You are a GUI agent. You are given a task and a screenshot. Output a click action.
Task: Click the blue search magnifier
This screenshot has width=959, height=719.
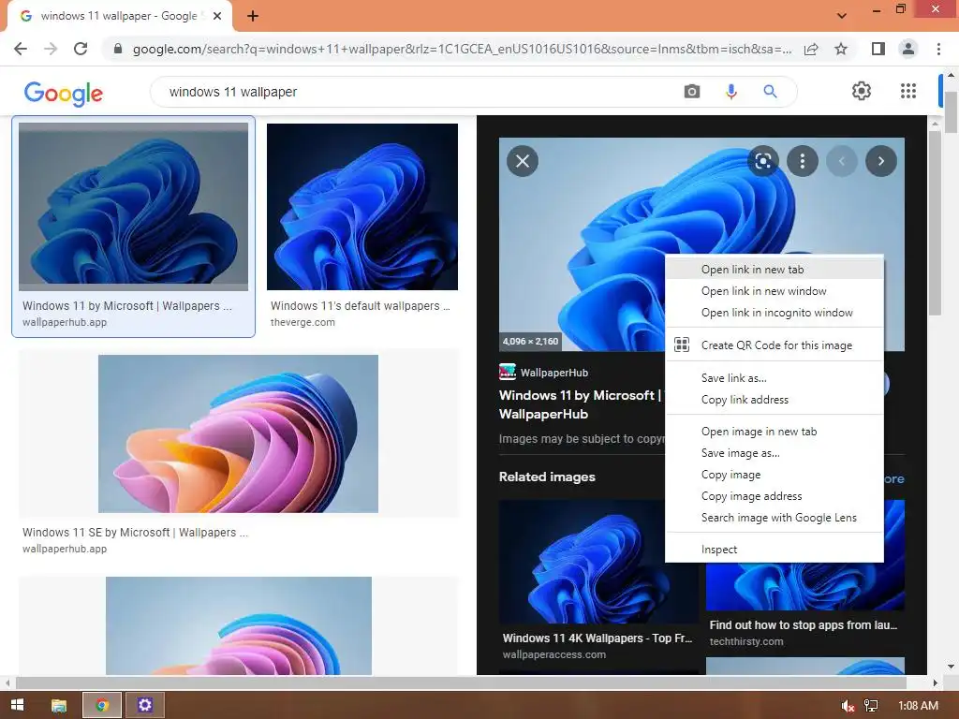tap(770, 92)
